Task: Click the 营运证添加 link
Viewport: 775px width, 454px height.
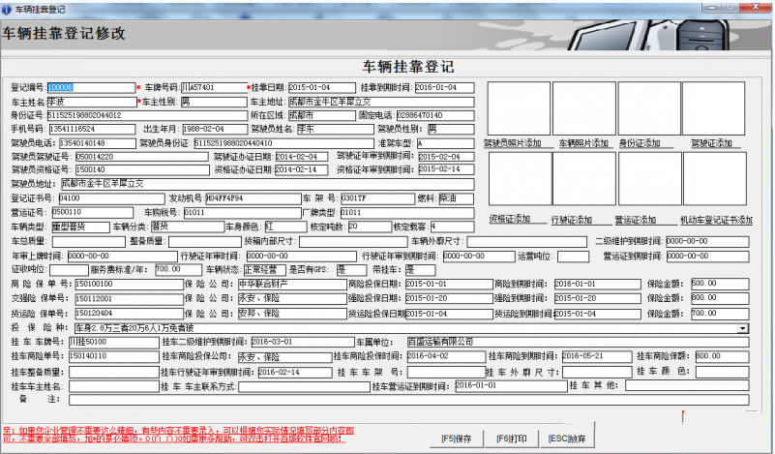Action: click(635, 220)
